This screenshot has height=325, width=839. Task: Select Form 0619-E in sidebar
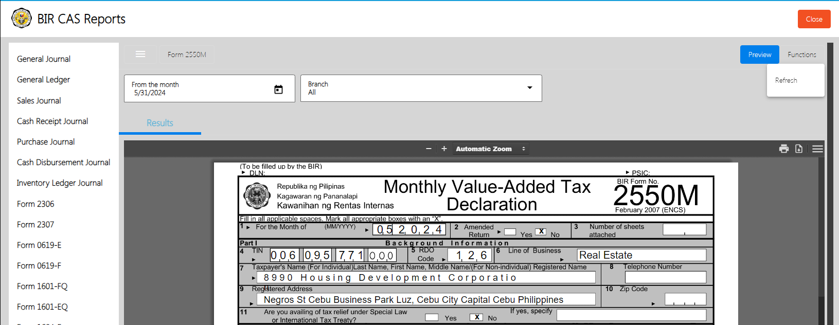[x=39, y=245]
